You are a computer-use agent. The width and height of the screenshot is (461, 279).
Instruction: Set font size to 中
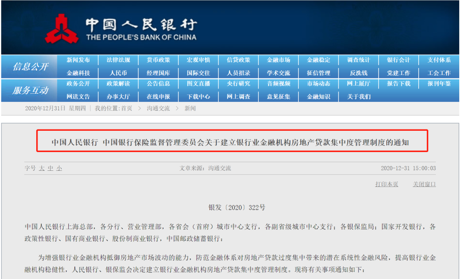[50, 168]
